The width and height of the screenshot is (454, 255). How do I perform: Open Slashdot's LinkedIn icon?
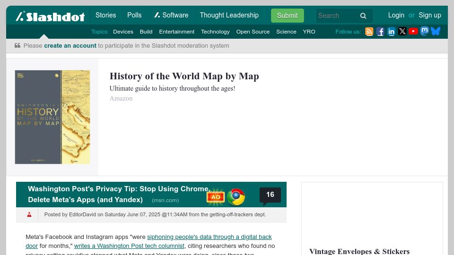tap(391, 32)
